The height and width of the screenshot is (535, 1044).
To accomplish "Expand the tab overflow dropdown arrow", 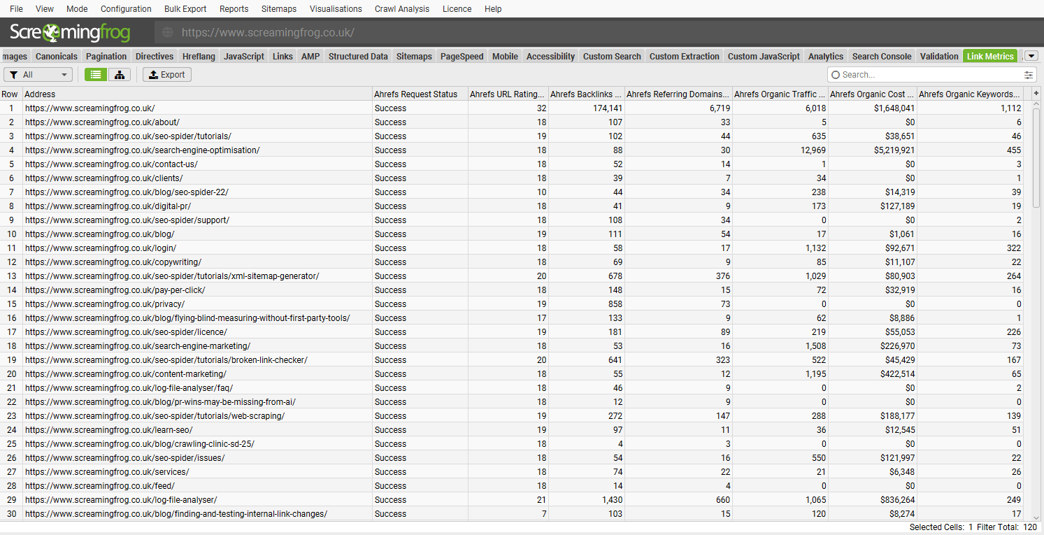I will click(1031, 57).
